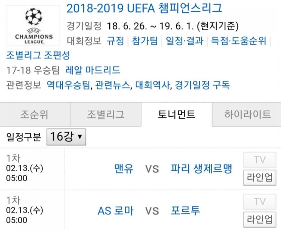Switch to the 하이라이트 tab
Image resolution: width=281 pixels, height=230 pixels.
(x=247, y=114)
